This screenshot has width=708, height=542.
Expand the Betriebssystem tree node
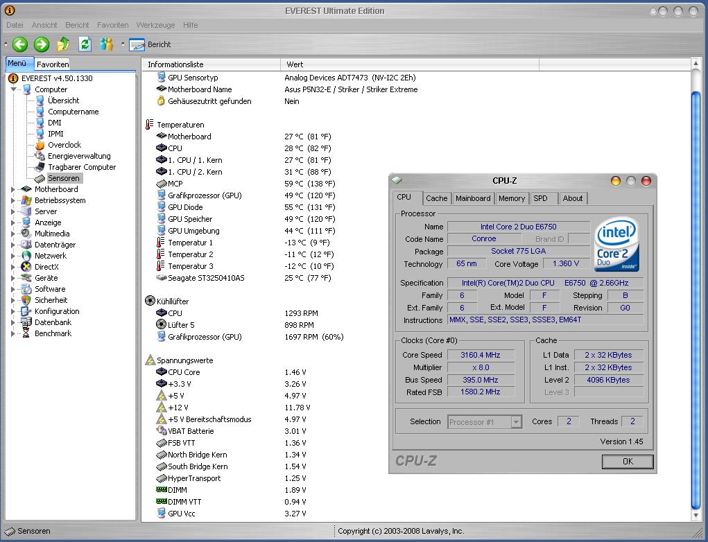tap(13, 200)
